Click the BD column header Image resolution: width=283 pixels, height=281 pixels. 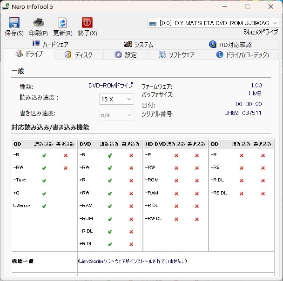point(215,144)
